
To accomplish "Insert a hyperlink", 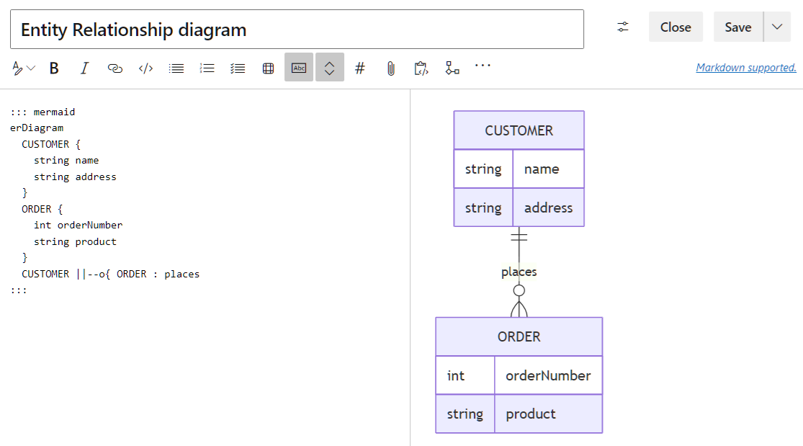I will (115, 67).
